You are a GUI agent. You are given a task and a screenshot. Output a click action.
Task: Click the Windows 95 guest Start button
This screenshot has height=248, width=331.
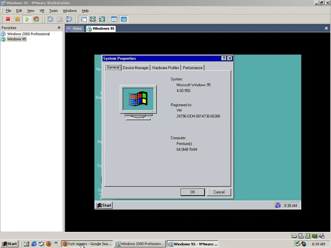pos(104,205)
